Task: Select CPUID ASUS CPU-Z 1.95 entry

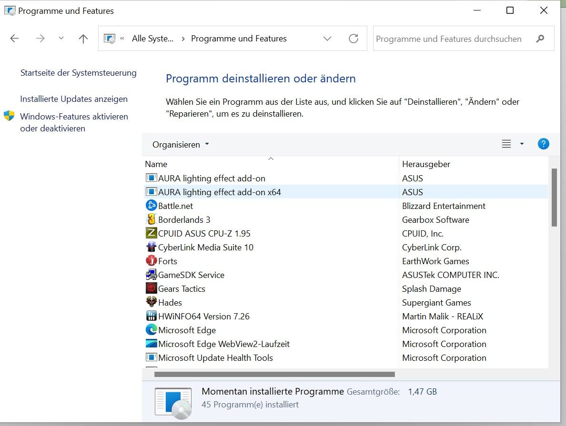Action: click(x=204, y=233)
